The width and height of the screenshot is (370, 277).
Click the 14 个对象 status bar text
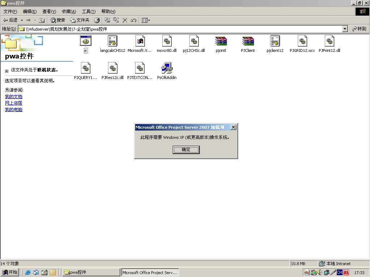point(10,264)
